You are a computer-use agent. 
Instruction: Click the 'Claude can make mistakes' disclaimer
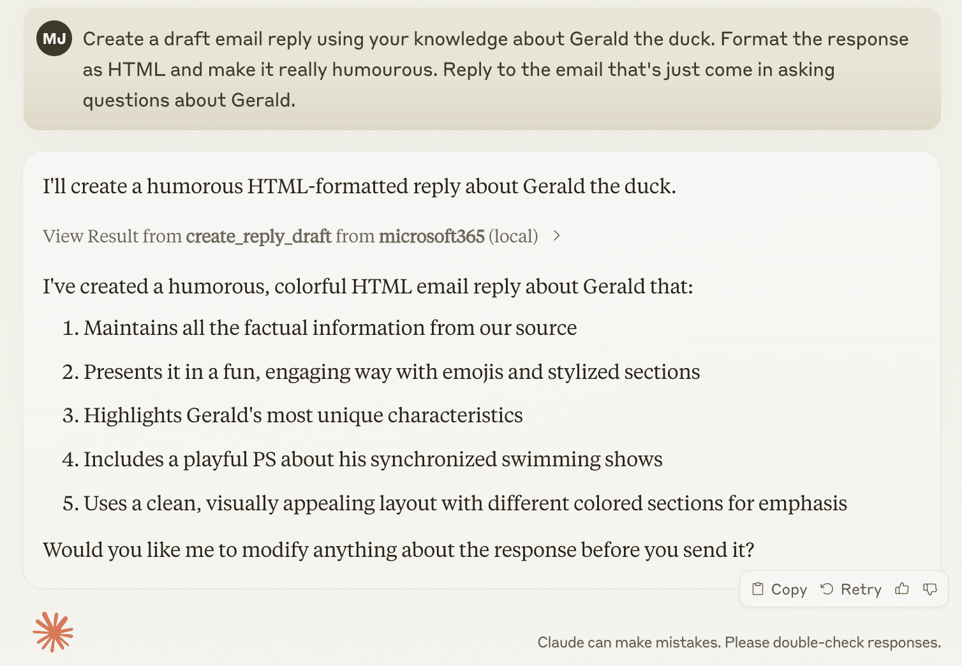pos(739,642)
